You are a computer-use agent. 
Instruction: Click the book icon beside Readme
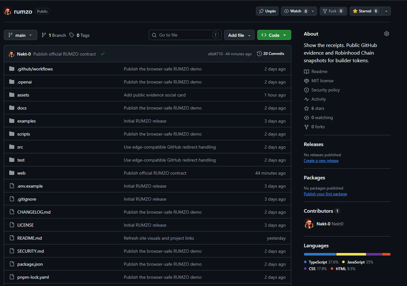click(307, 71)
